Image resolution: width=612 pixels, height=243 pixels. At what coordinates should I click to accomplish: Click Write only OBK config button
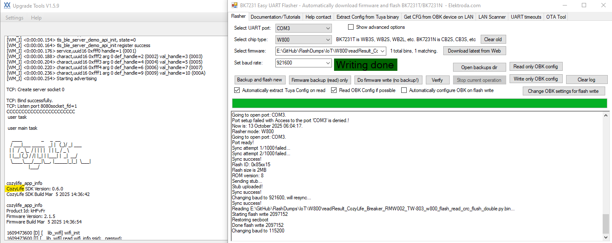point(535,79)
